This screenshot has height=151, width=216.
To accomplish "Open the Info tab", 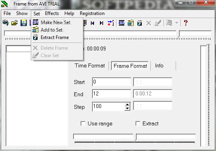I will pos(159,66).
